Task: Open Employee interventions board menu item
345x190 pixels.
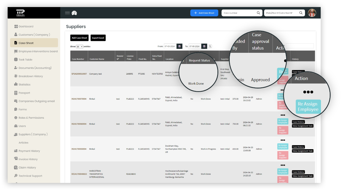Action: (x=38, y=51)
